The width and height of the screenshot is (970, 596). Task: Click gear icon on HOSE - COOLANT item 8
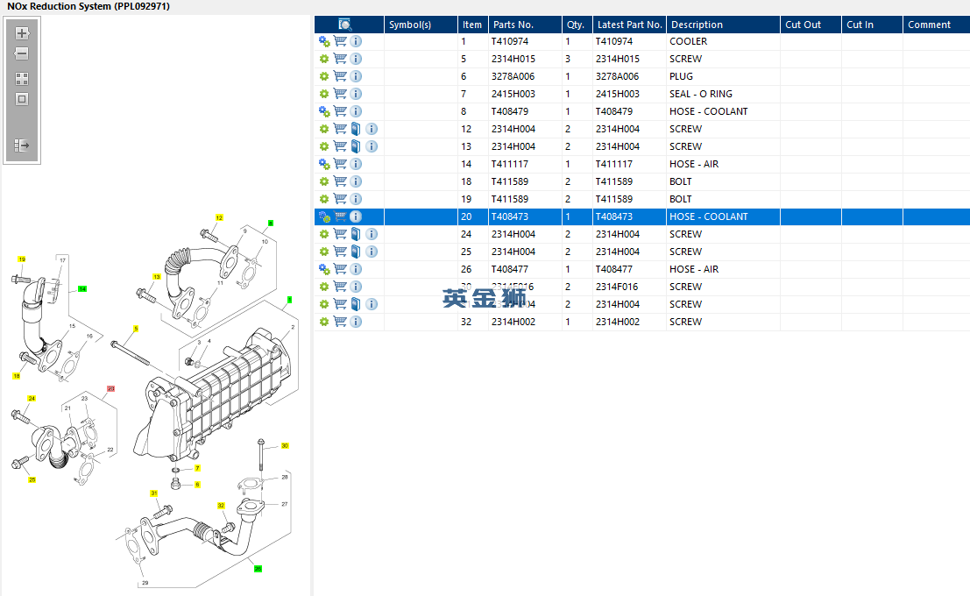tap(324, 111)
